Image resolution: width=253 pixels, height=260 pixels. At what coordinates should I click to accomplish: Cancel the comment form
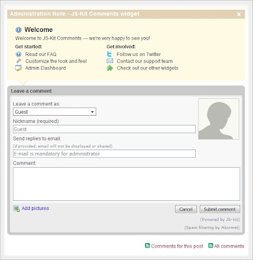tap(186, 209)
